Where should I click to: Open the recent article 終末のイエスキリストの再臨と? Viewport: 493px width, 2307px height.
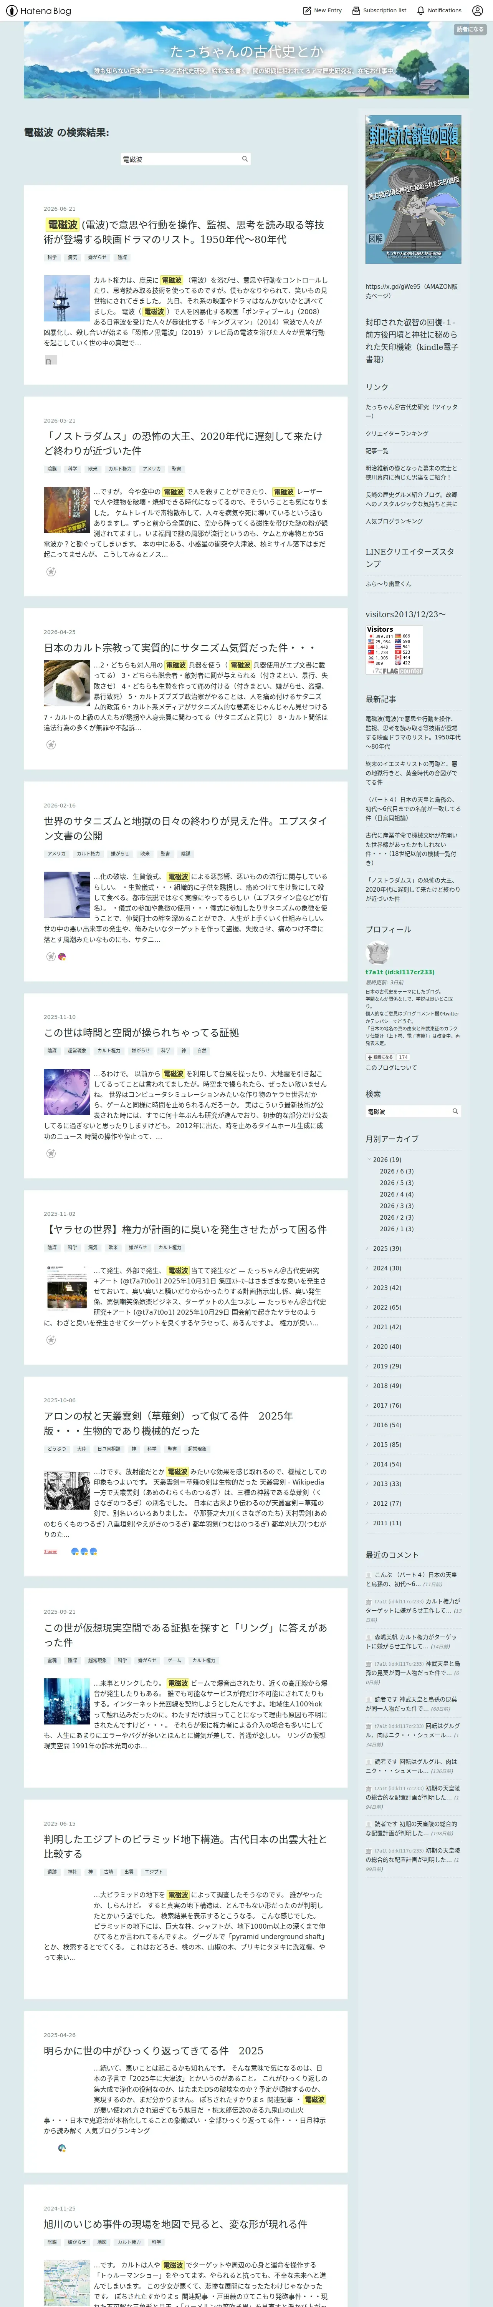coord(412,773)
